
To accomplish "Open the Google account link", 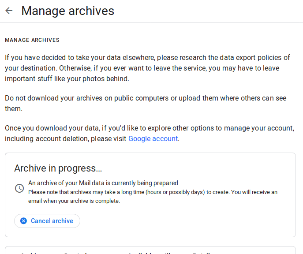I will [153, 139].
